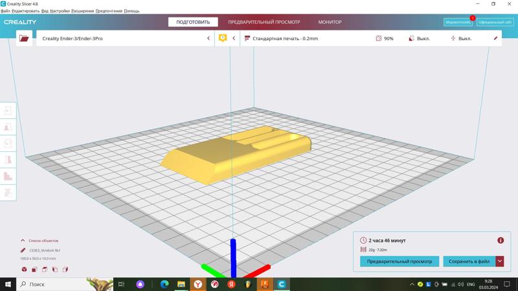Open Per Model Settings tool in left toolbar
The height and width of the screenshot is (291, 518).
pos(8,176)
